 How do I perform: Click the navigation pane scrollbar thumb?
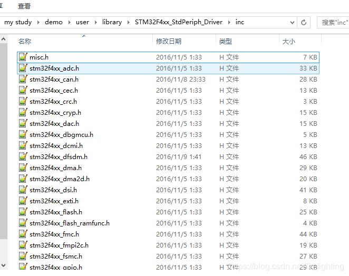[x=3, y=141]
